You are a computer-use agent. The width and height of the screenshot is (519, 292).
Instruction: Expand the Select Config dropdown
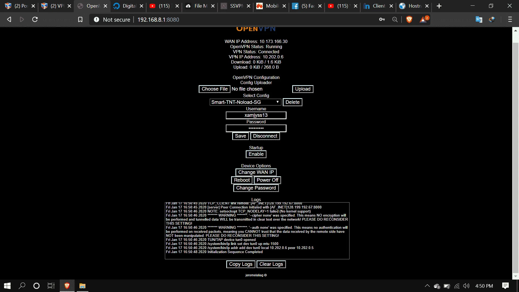(245, 102)
